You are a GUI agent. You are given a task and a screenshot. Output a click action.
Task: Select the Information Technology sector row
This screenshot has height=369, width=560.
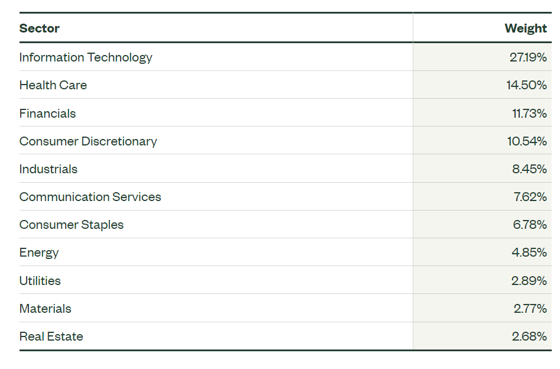[x=286, y=57]
